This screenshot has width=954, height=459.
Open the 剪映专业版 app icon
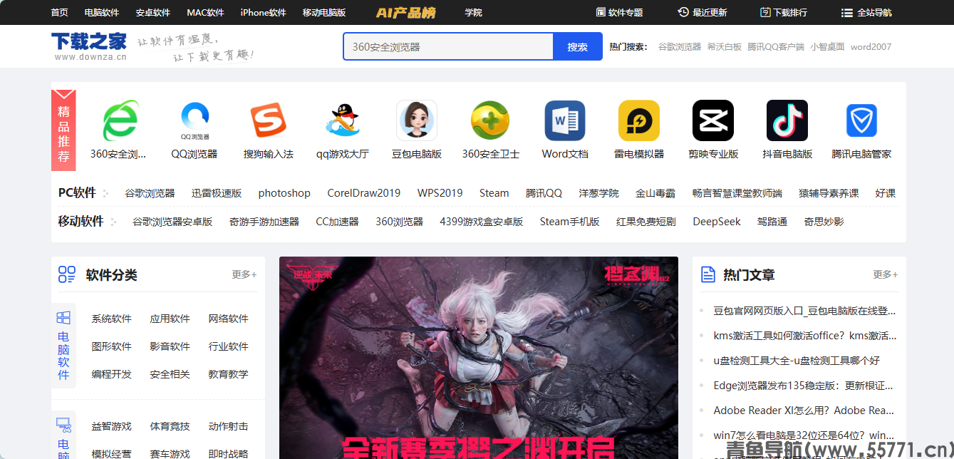(x=713, y=120)
